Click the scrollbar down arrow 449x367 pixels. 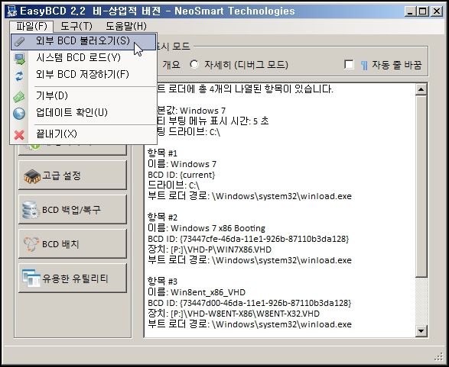[x=421, y=331]
